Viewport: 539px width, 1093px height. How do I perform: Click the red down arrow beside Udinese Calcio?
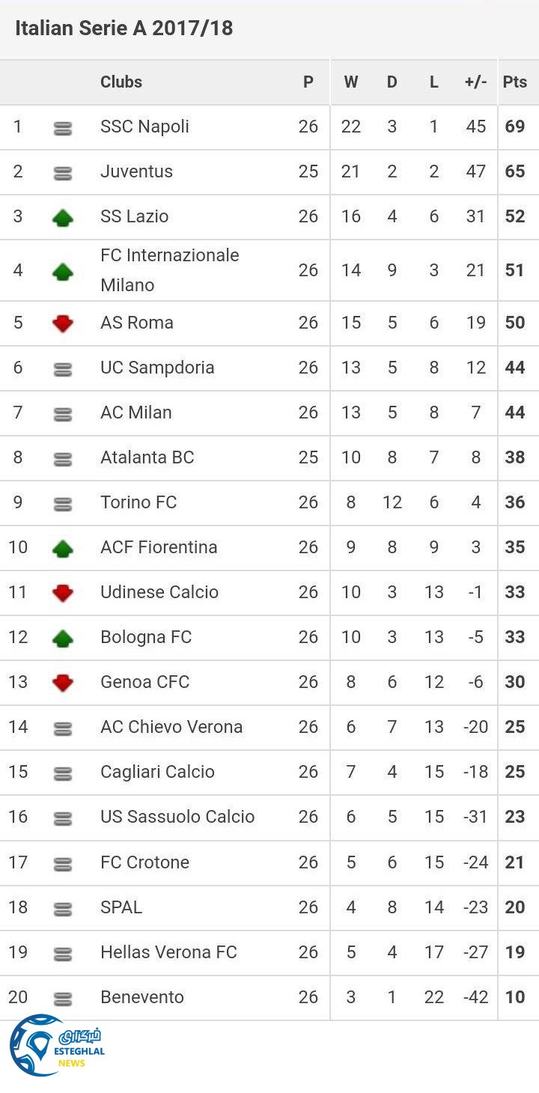(x=63, y=593)
